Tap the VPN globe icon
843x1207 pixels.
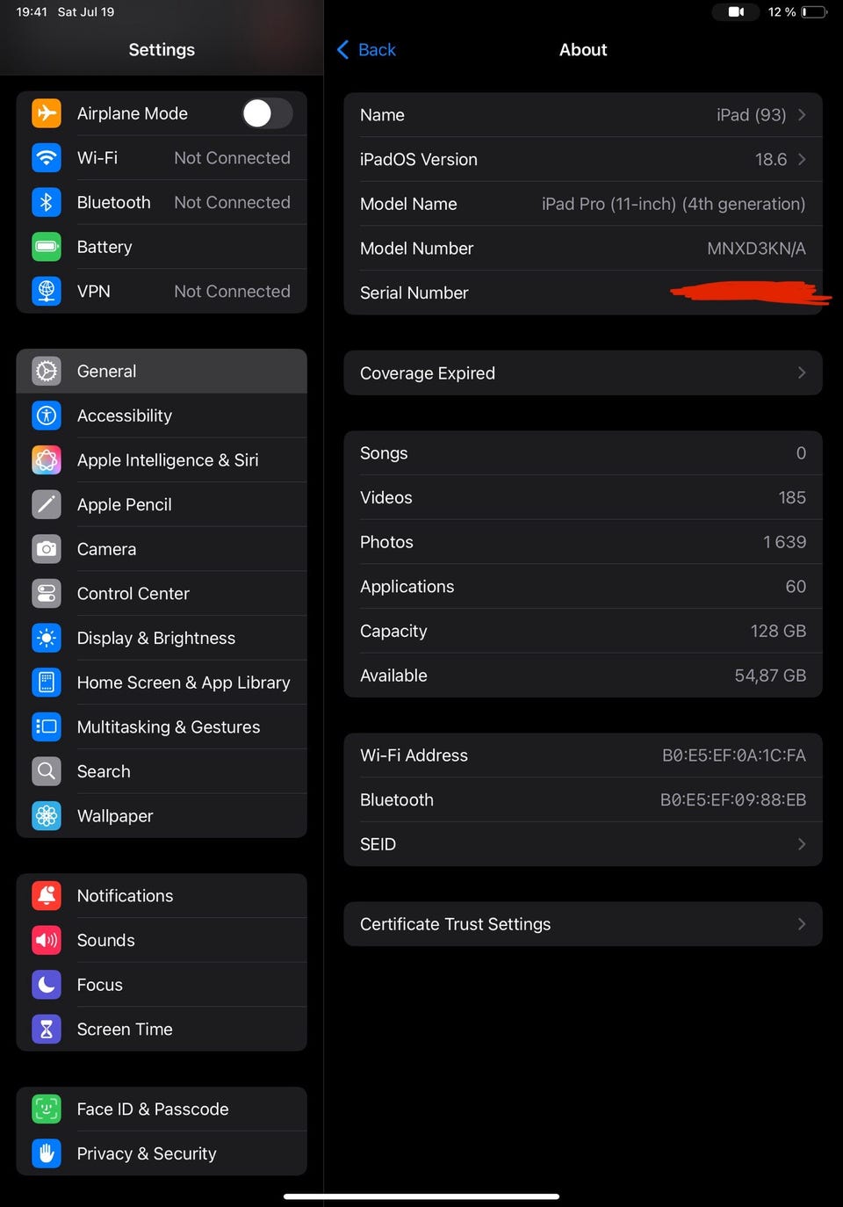click(x=47, y=291)
